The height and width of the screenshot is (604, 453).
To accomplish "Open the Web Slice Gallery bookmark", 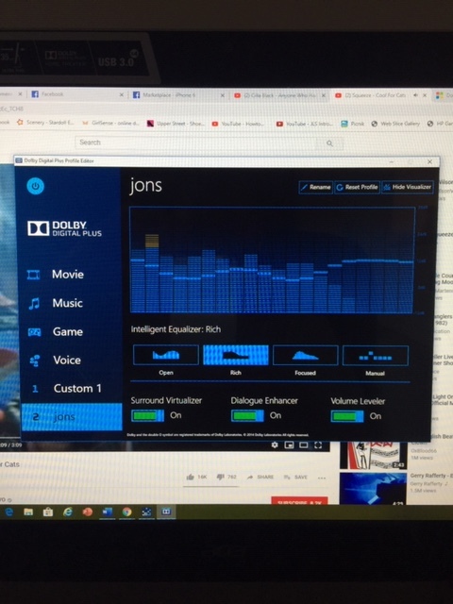I will pos(395,124).
